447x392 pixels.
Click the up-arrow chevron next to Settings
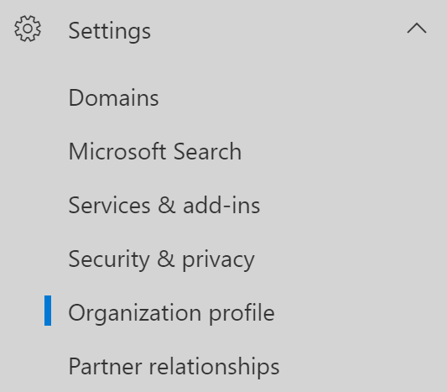point(417,29)
